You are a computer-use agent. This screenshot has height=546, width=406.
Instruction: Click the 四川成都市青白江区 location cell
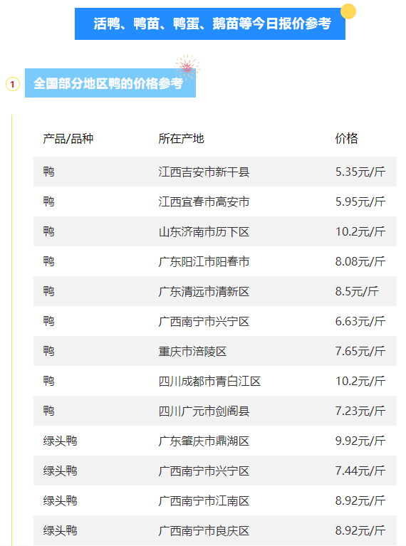pyautogui.click(x=209, y=382)
